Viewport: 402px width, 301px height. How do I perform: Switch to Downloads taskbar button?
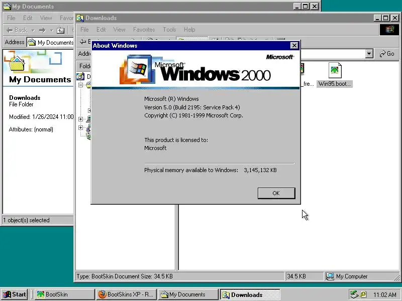[x=250, y=294]
